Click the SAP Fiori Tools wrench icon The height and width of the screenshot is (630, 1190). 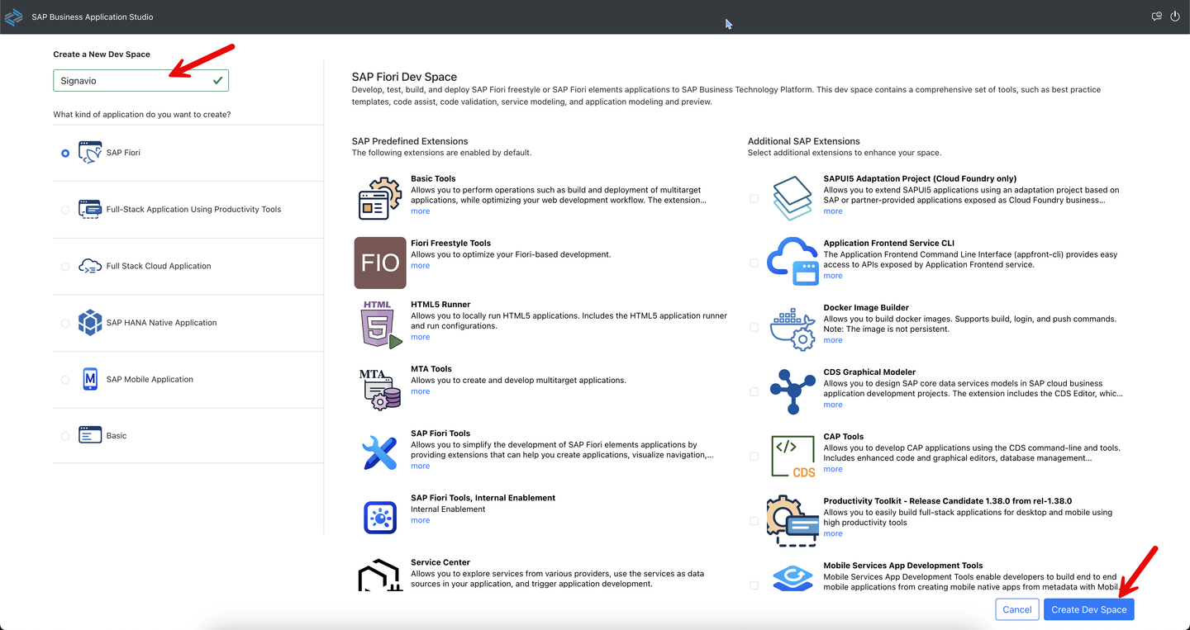click(380, 453)
